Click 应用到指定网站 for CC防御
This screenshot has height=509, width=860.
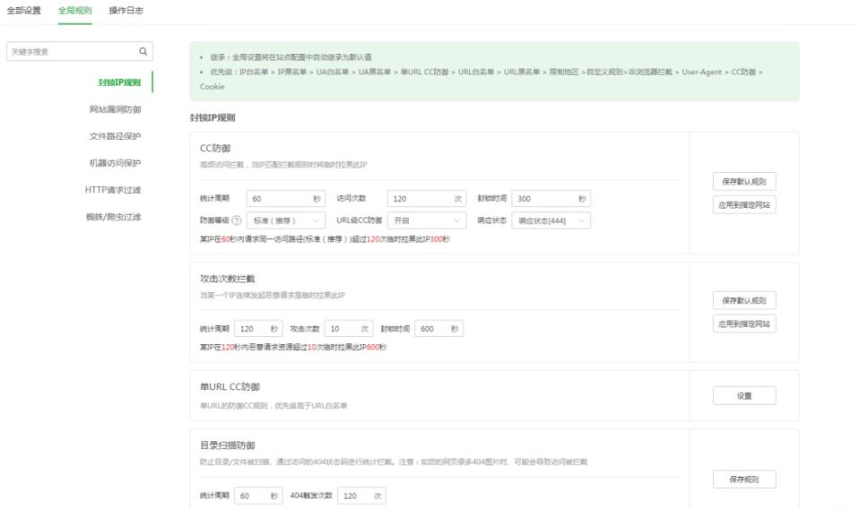[x=744, y=205]
